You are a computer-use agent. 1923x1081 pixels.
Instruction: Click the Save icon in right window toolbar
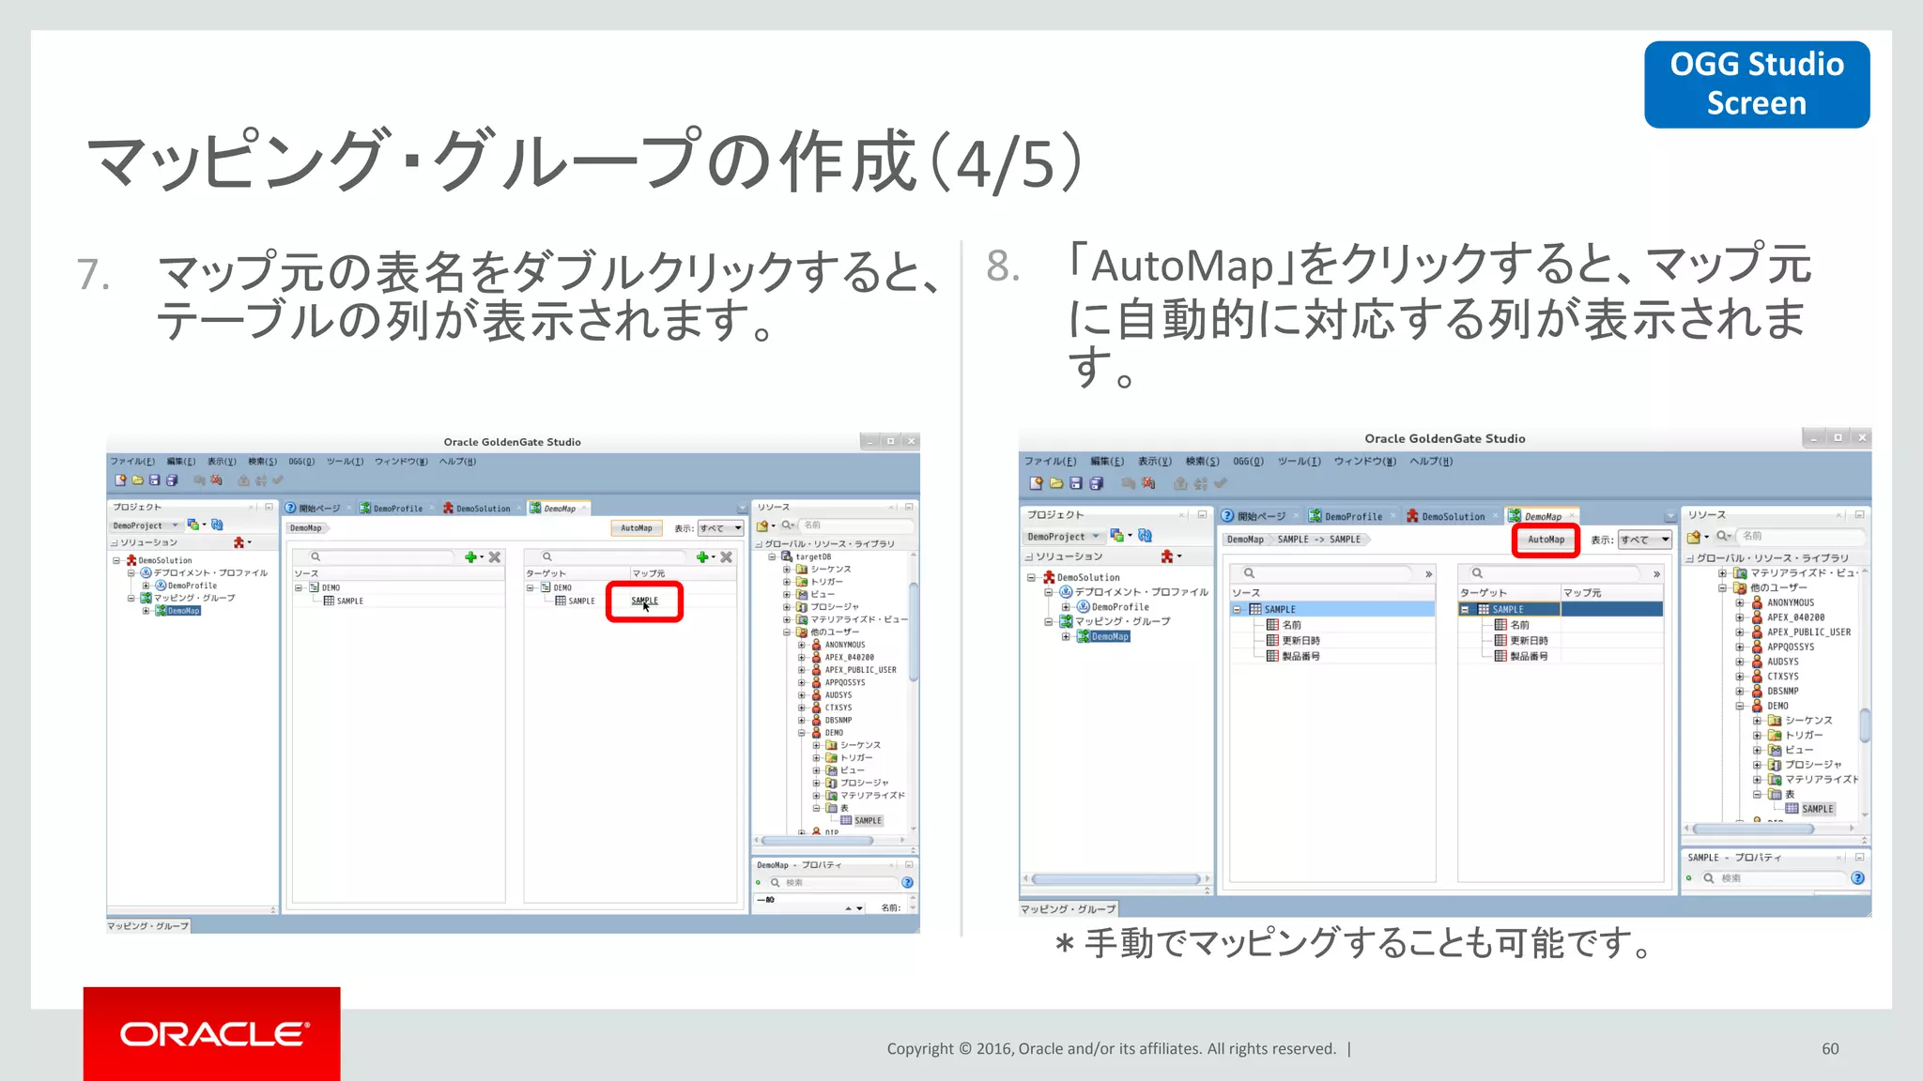point(1076,483)
